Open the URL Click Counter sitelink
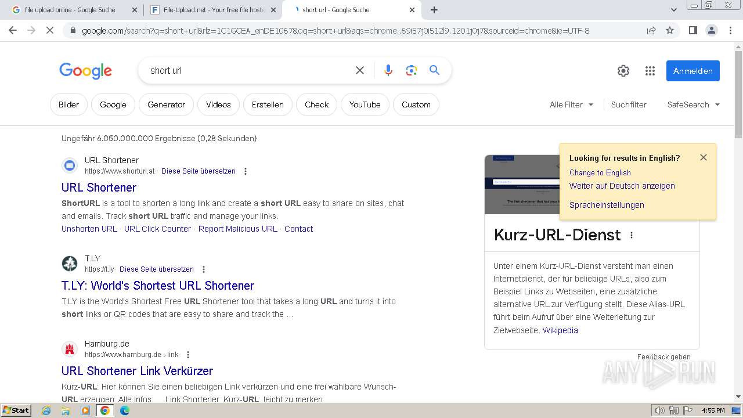The width and height of the screenshot is (743, 418). [157, 229]
